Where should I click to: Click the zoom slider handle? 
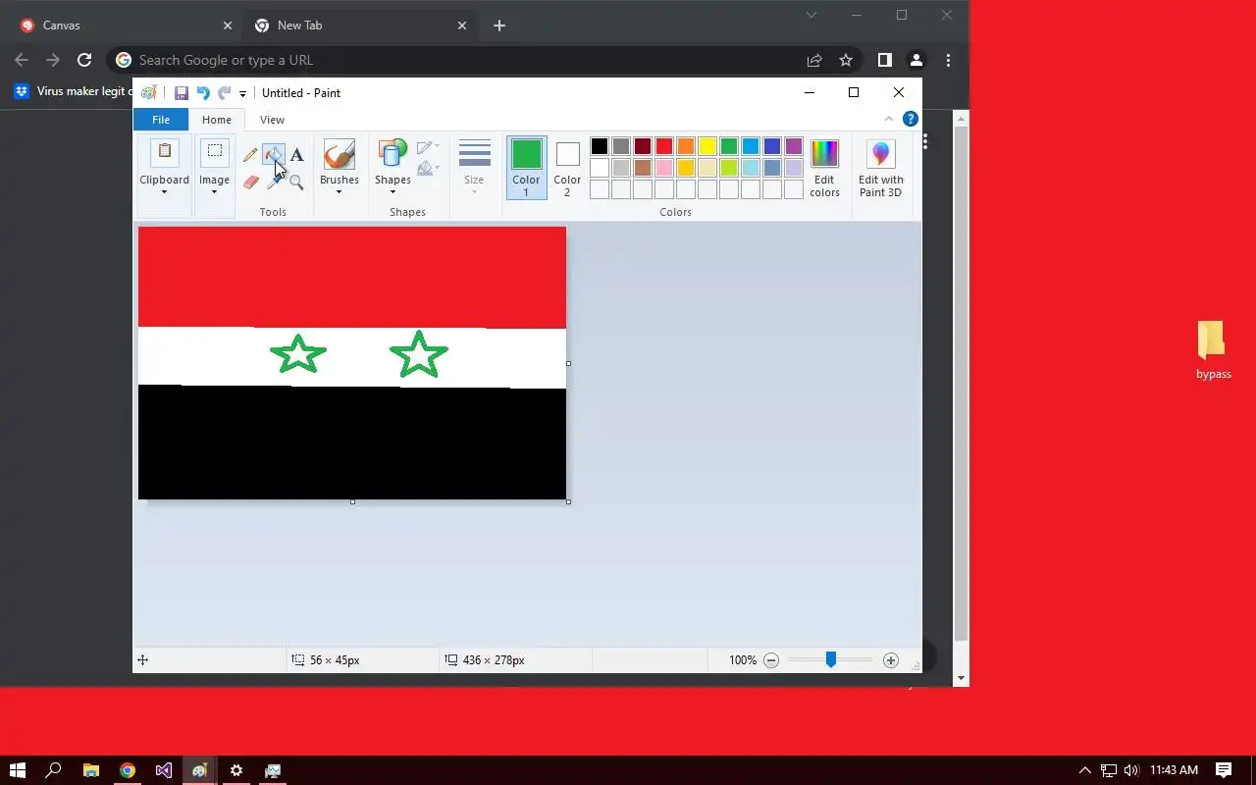[x=831, y=660]
